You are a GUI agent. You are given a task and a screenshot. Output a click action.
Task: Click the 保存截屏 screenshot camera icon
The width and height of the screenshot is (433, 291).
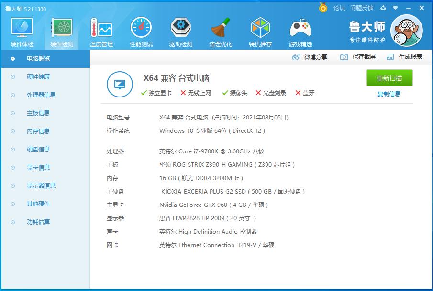343,56
